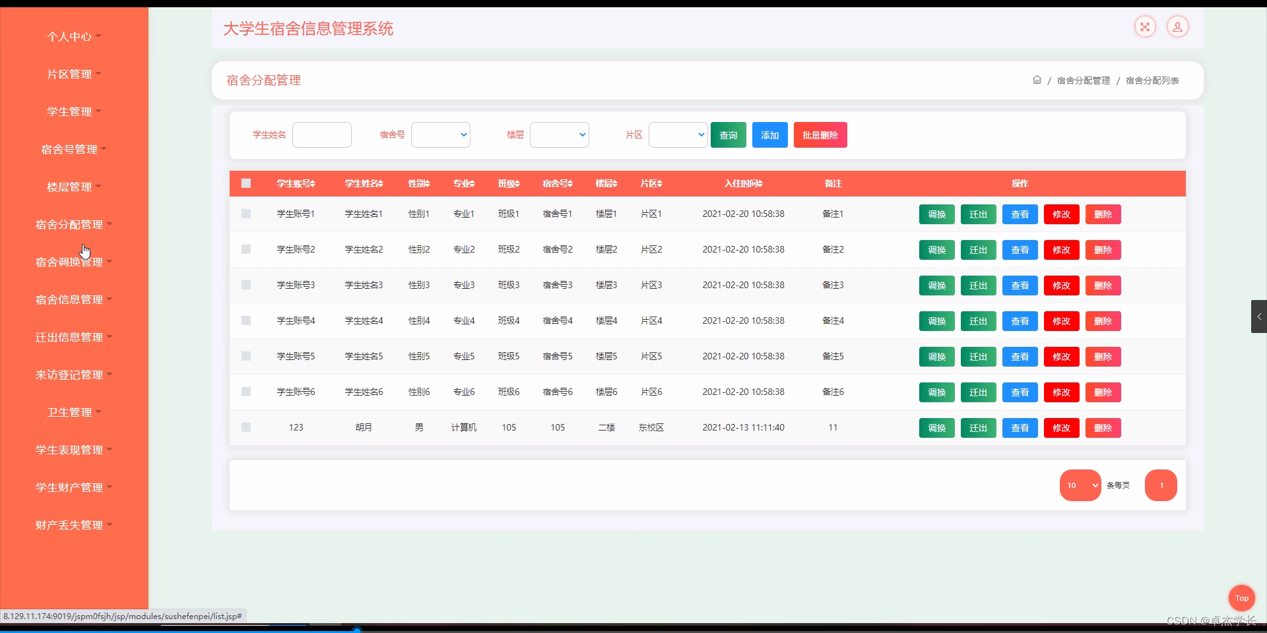Click inside the 学生姓名 input field
Screen dimensions: 1267x633
point(321,135)
